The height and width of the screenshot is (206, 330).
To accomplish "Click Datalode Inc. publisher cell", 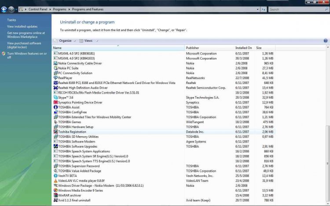I will [195, 132].
